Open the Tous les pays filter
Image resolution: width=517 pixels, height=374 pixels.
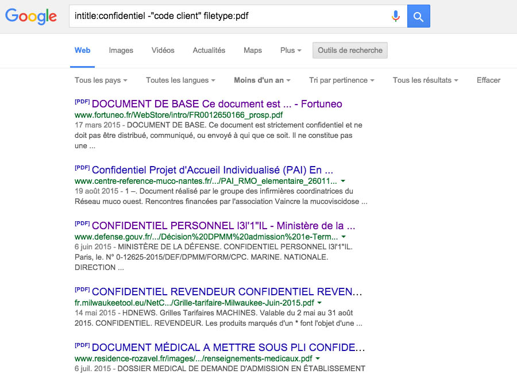coord(101,80)
